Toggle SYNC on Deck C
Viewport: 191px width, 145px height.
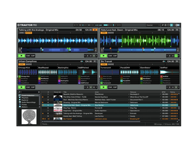click(22, 64)
